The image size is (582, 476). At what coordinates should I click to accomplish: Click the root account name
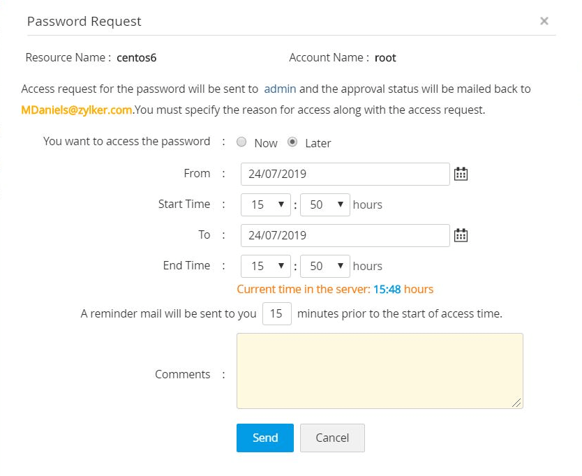click(x=385, y=57)
